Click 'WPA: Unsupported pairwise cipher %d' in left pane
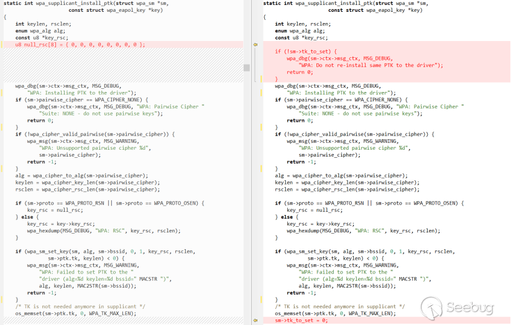 pos(93,148)
